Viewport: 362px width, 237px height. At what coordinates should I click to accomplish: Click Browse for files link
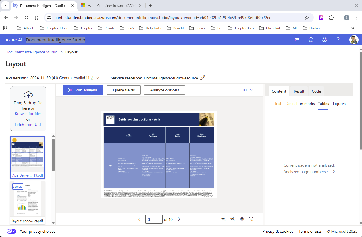click(28, 114)
